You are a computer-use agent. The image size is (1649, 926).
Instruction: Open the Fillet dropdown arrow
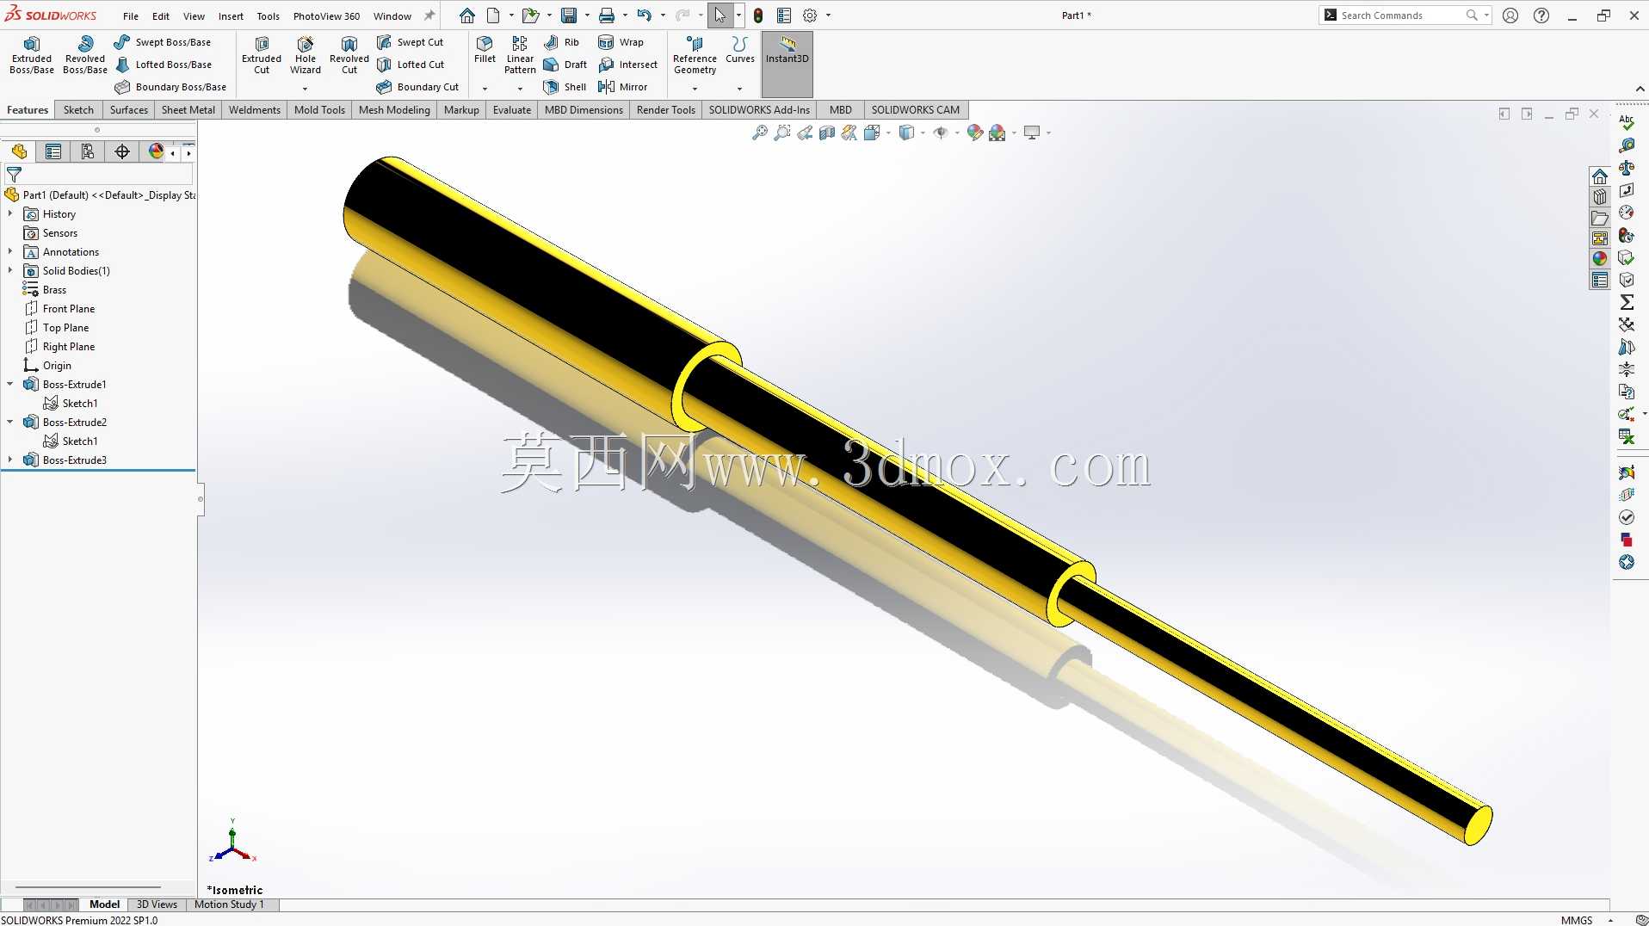pyautogui.click(x=485, y=89)
